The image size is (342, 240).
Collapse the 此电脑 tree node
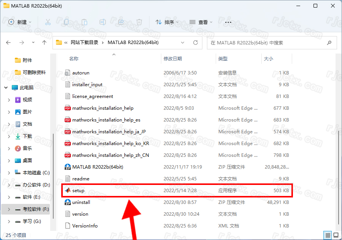pos(6,88)
